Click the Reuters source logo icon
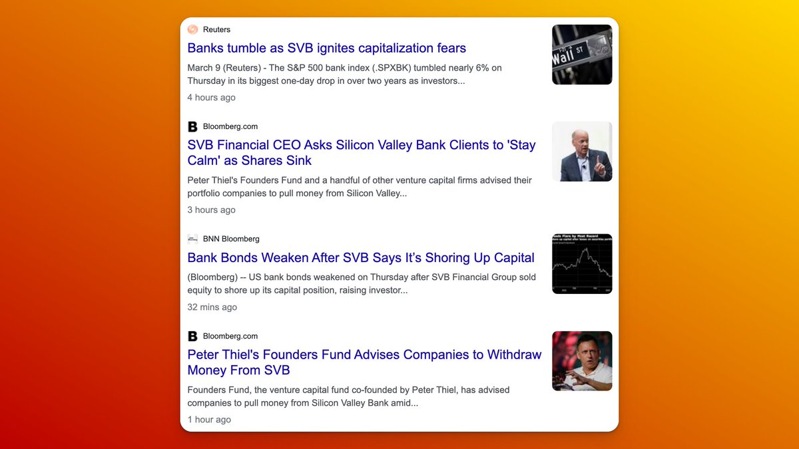 [192, 29]
